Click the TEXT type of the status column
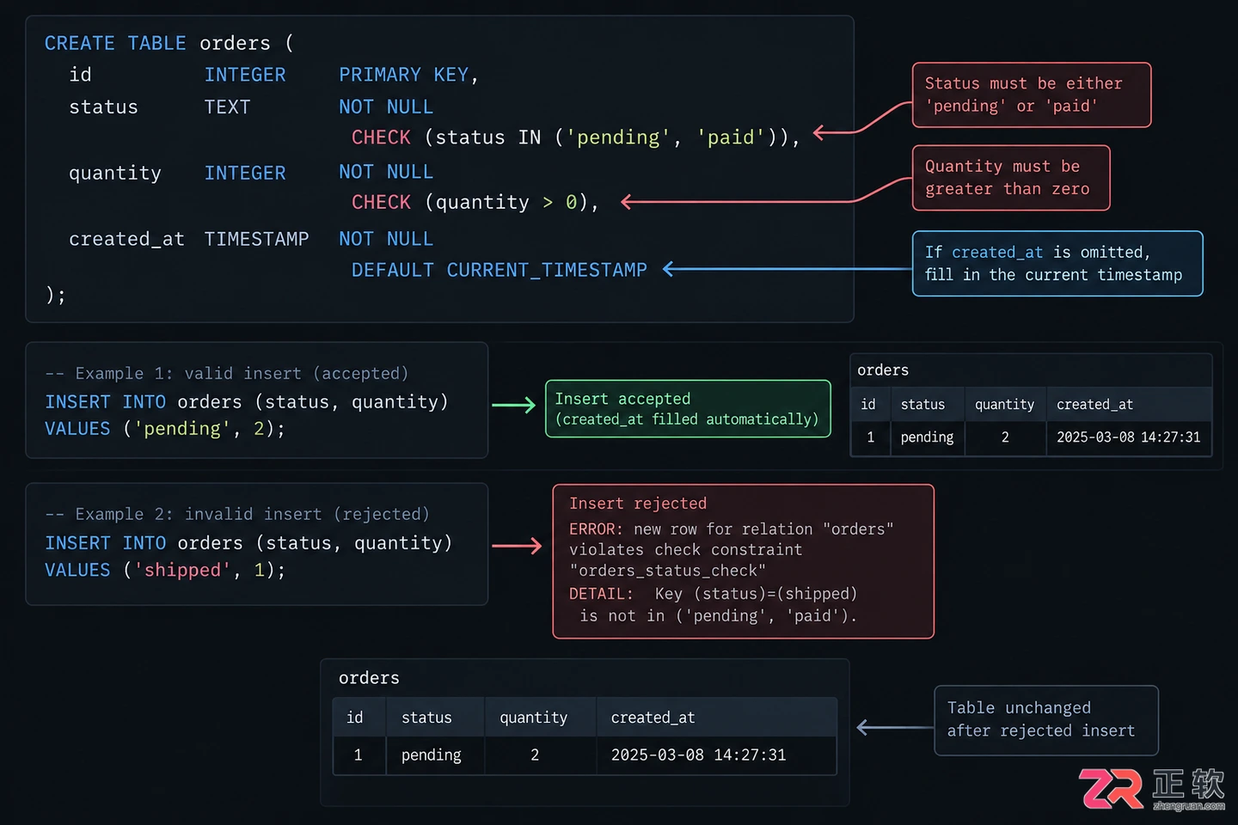Image resolution: width=1238 pixels, height=825 pixels. [x=227, y=107]
